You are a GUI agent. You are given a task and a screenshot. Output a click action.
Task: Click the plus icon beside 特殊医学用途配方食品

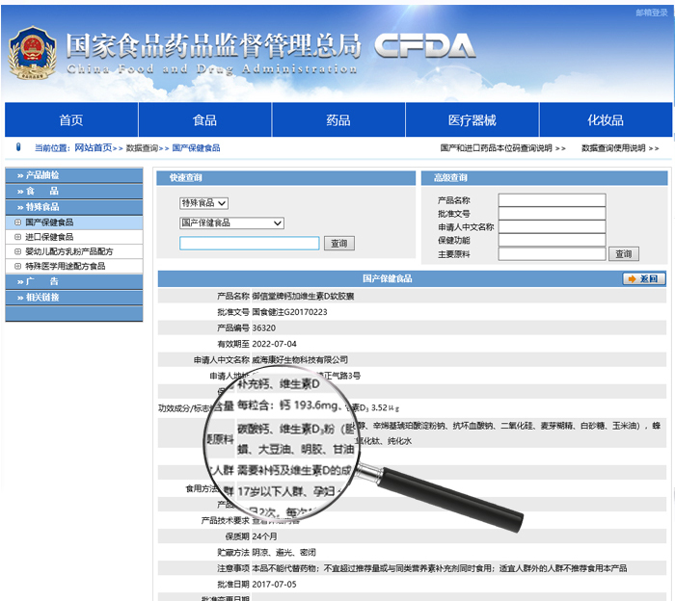17,266
